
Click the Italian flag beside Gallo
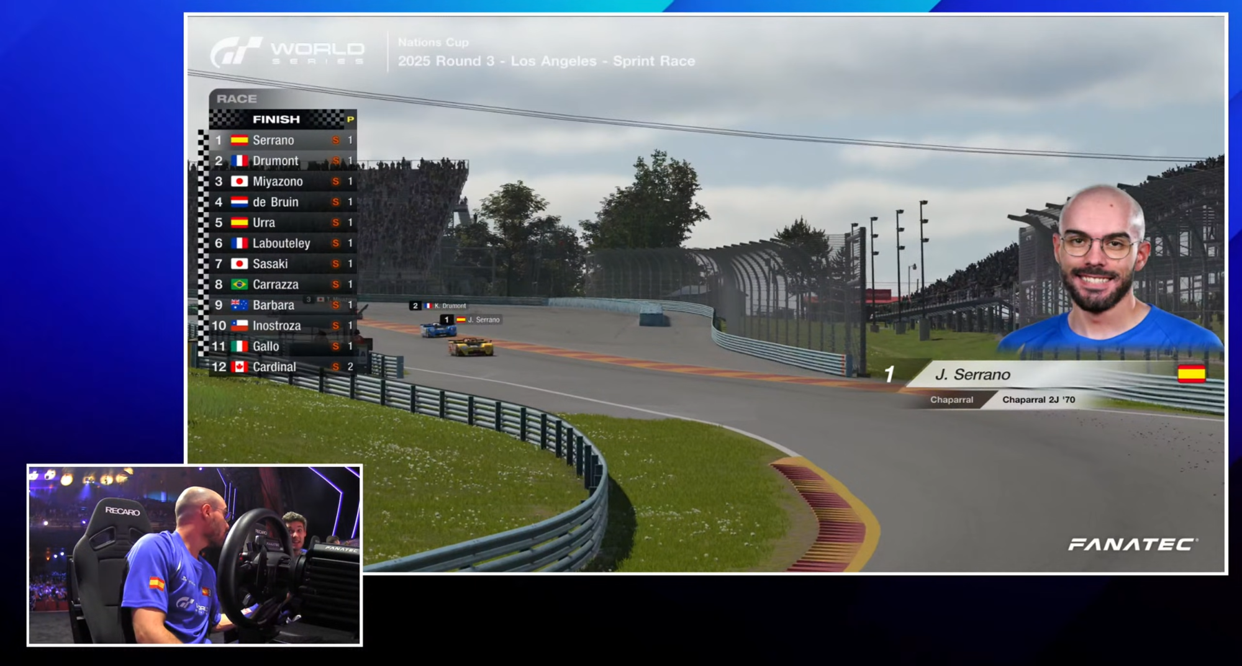point(239,346)
